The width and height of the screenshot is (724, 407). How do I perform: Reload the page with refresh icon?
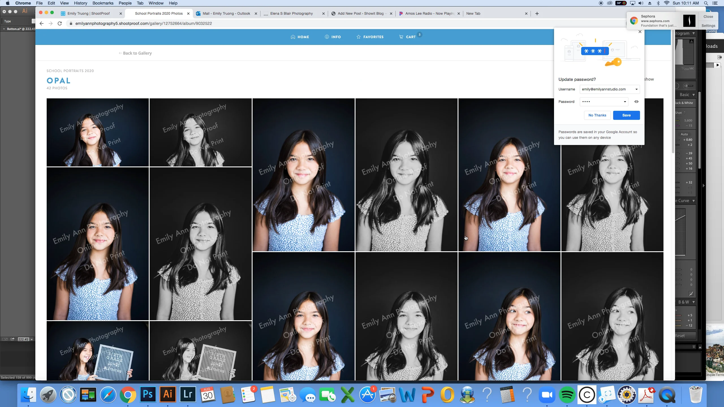[60, 23]
